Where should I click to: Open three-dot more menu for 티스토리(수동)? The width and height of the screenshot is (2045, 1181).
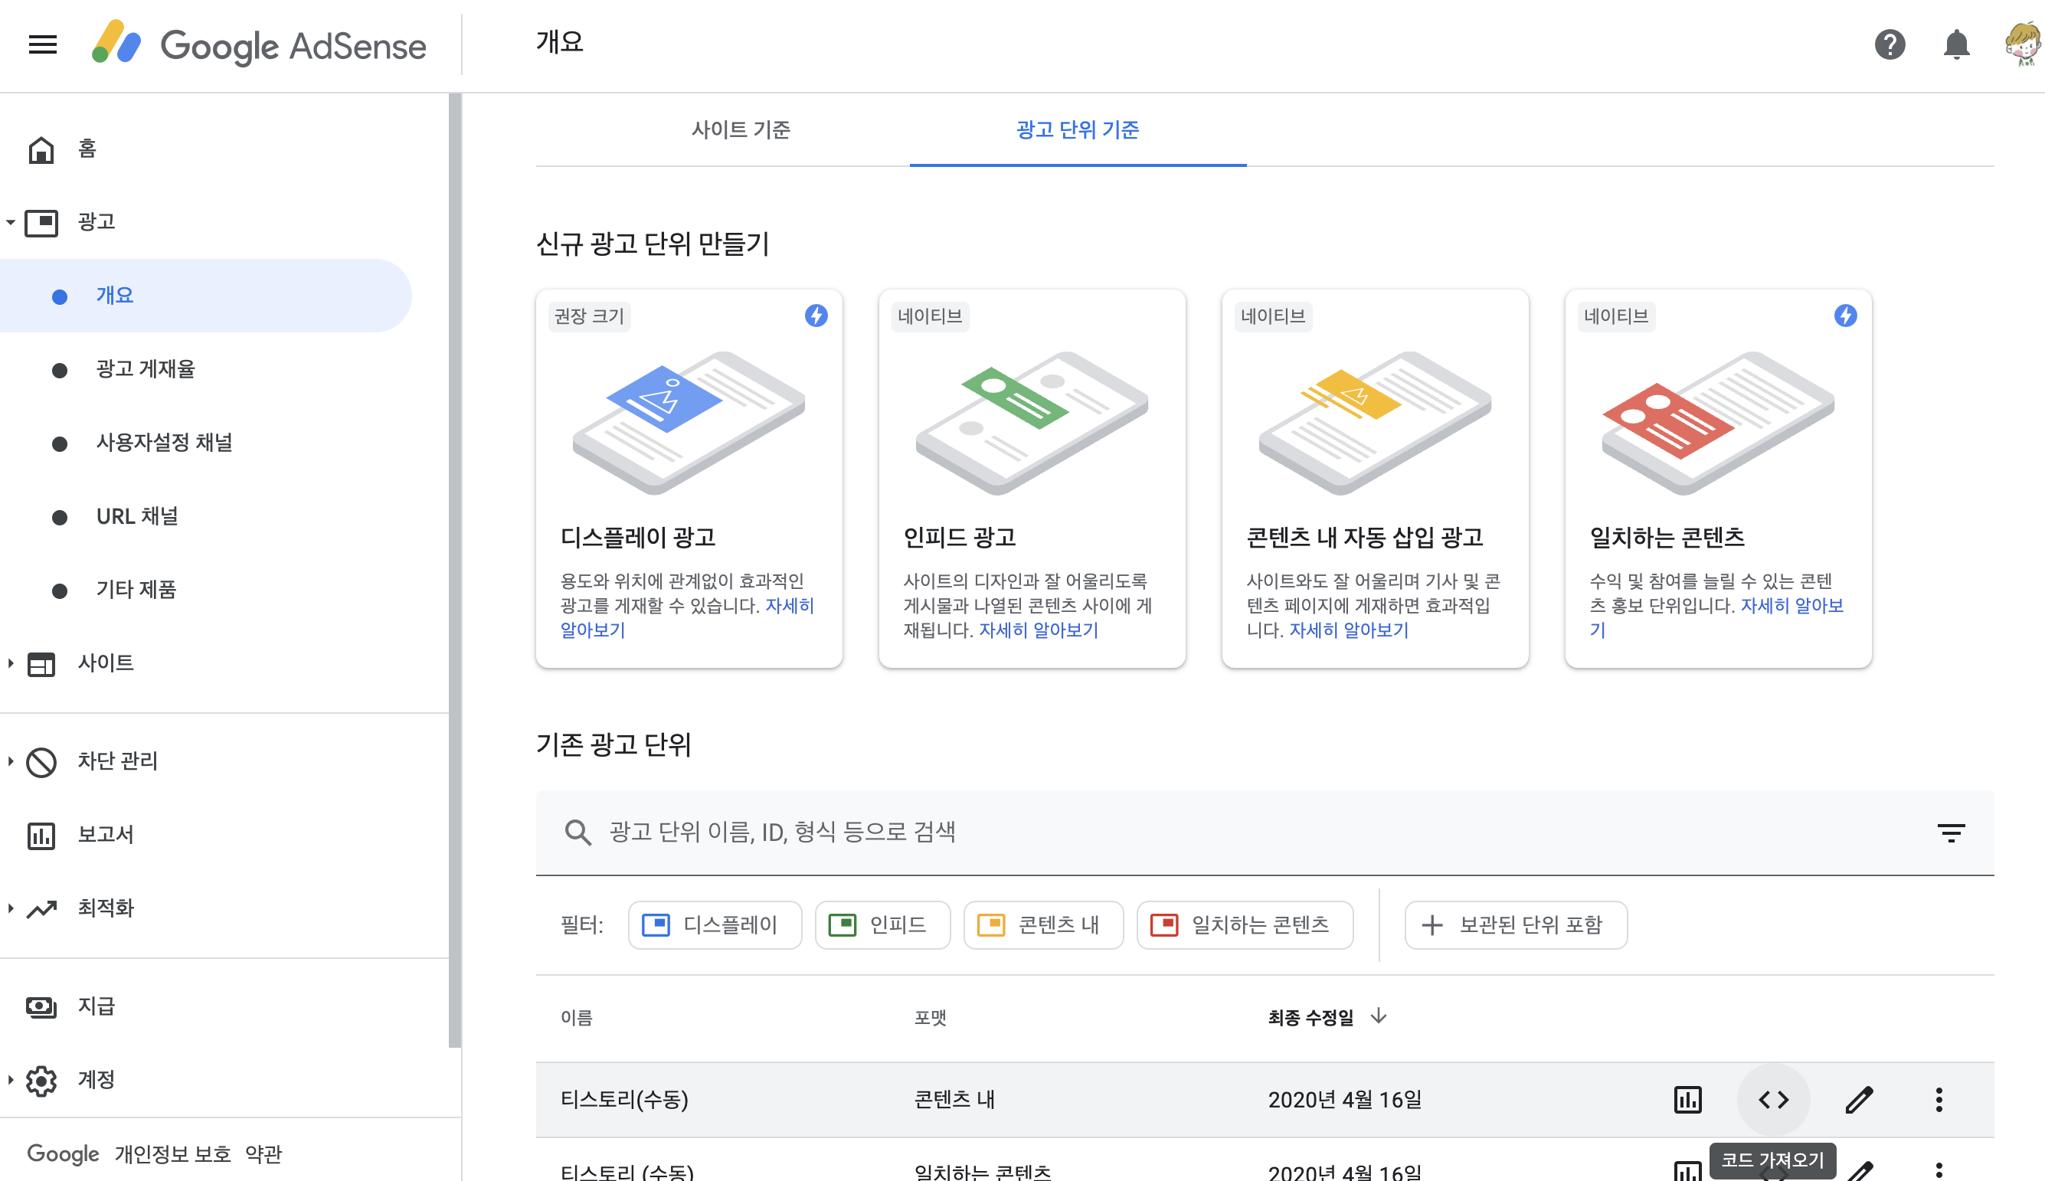(x=1939, y=1100)
